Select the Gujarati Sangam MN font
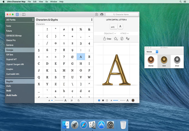The height and width of the screenshot is (131, 189). click(20, 64)
